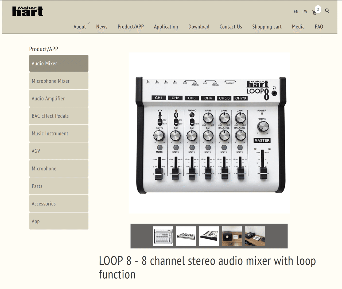Image resolution: width=342 pixels, height=289 pixels.
Task: Open the Music Instrument category
Action: [59, 133]
